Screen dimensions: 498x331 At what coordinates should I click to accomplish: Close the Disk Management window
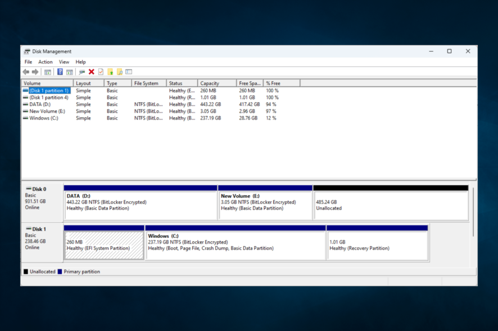[468, 52]
